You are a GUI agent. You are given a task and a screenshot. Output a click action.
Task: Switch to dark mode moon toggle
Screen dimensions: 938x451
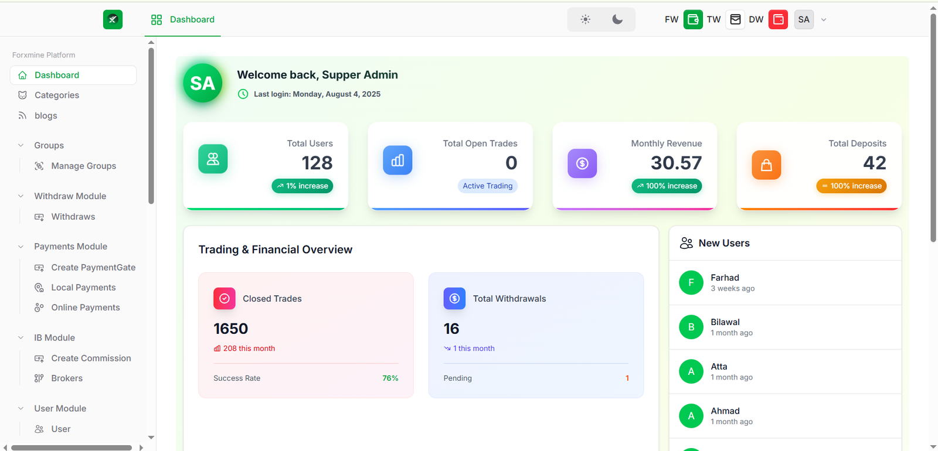pos(617,19)
